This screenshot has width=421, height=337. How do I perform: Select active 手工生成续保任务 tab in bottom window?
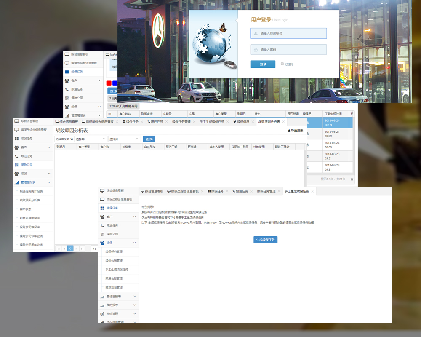click(297, 191)
